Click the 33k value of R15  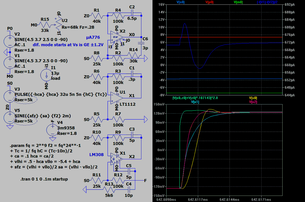(x=45, y=30)
